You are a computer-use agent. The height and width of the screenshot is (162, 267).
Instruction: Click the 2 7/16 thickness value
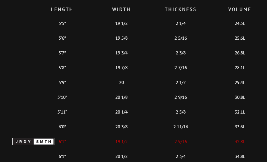pyautogui.click(x=181, y=68)
